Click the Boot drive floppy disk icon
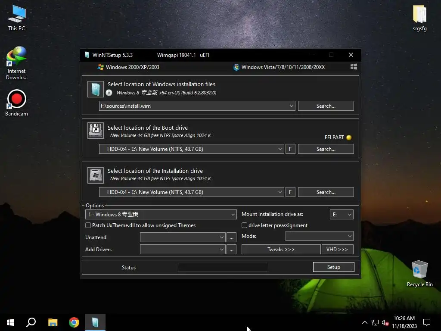Screen dimensions: 441x331 click(95, 131)
